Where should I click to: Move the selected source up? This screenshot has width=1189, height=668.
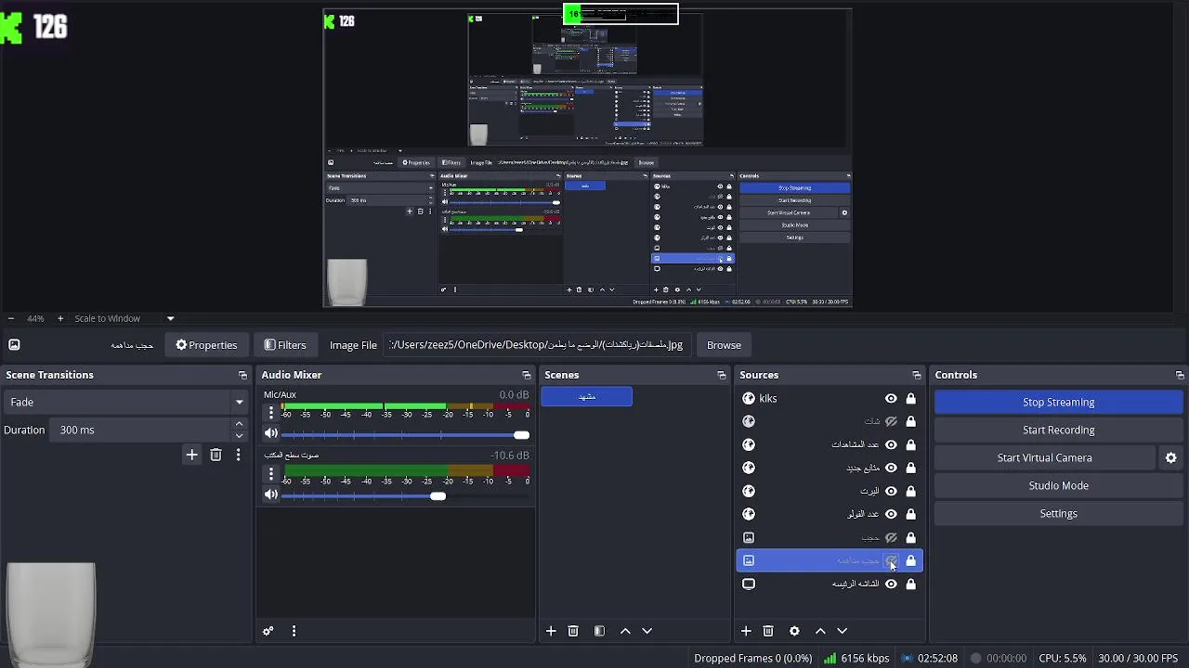point(820,631)
